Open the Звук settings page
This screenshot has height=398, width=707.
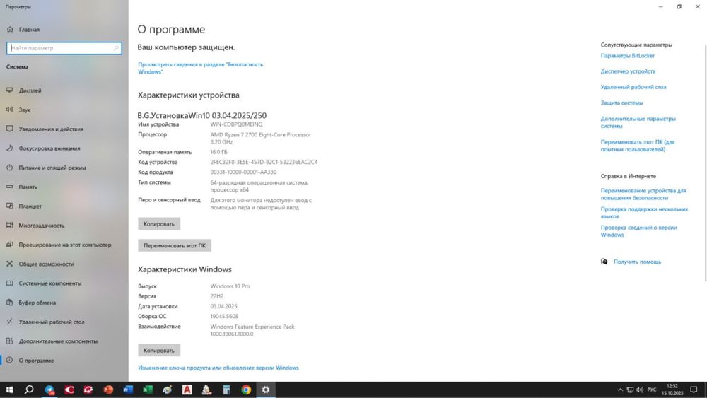pyautogui.click(x=25, y=110)
